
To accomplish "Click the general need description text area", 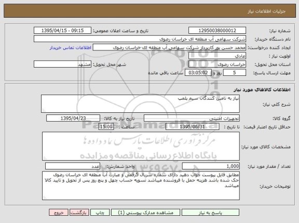I will [x=140, y=103].
